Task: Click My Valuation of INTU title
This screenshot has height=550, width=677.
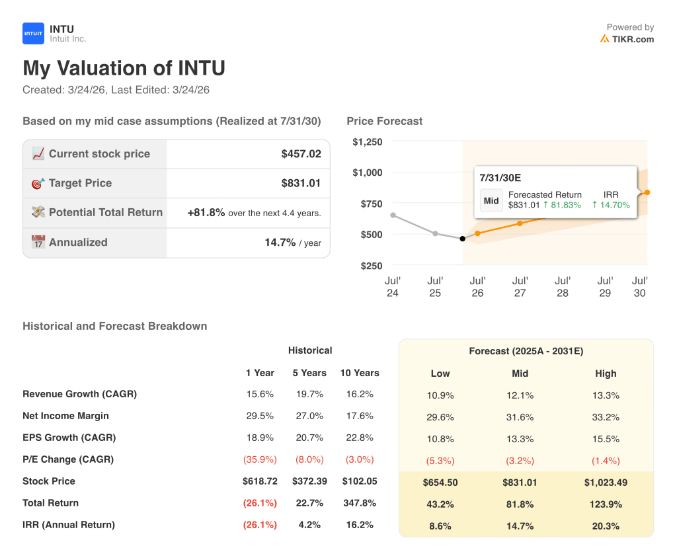Action: tap(124, 68)
